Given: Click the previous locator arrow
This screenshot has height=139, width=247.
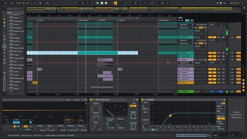Looking at the screenshot, I should point(179,20).
